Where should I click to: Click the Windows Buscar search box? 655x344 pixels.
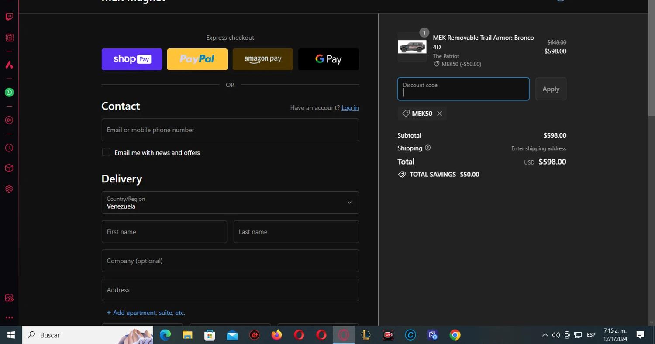click(x=87, y=335)
